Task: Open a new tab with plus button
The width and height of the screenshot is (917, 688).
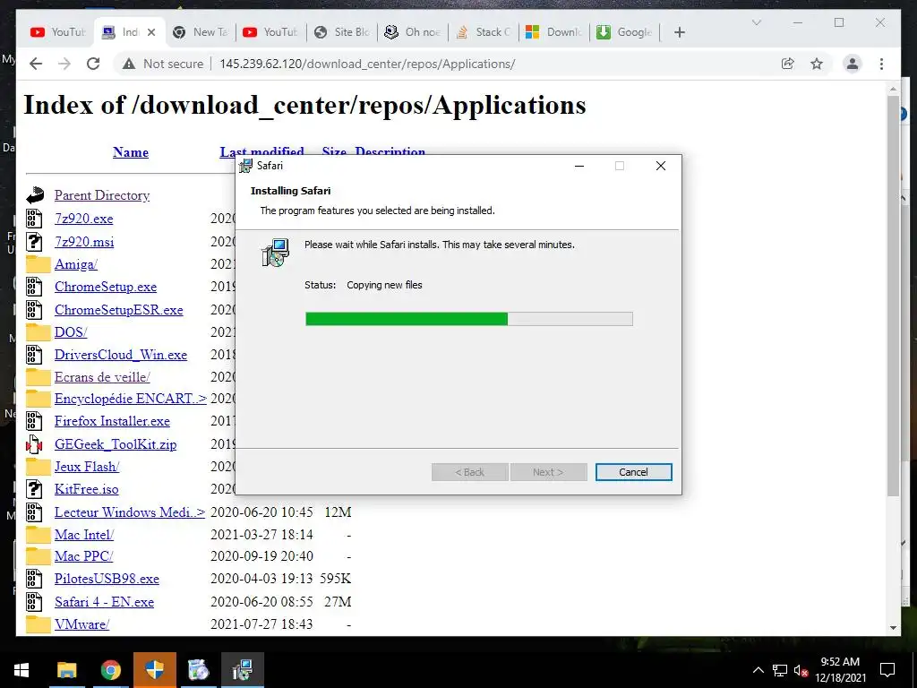Action: coord(679,32)
